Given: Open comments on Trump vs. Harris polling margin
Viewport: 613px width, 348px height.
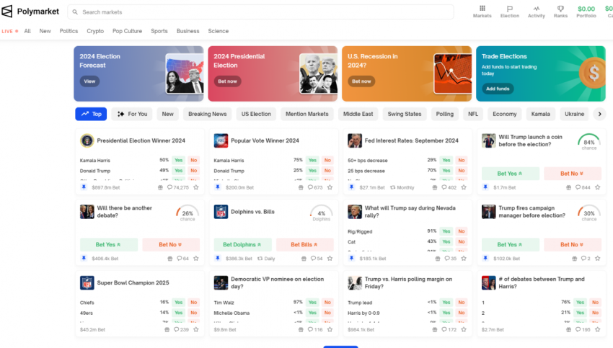Looking at the screenshot, I should 449,330.
